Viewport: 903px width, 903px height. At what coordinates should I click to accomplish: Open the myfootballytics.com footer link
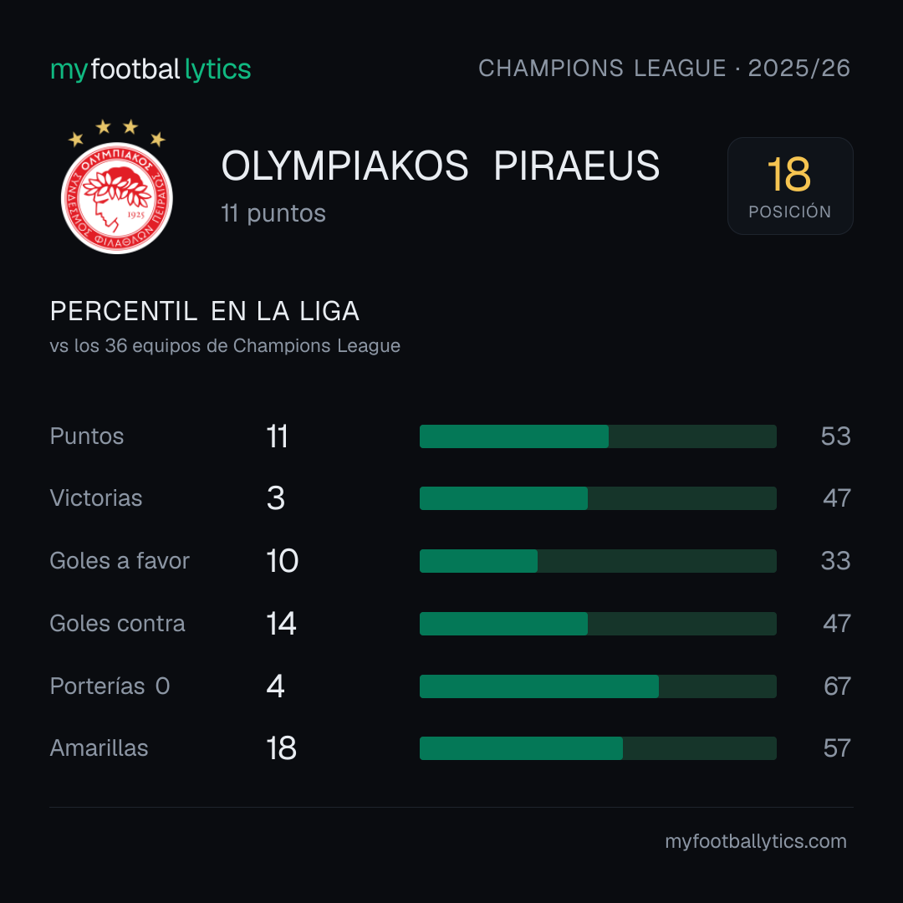click(756, 841)
